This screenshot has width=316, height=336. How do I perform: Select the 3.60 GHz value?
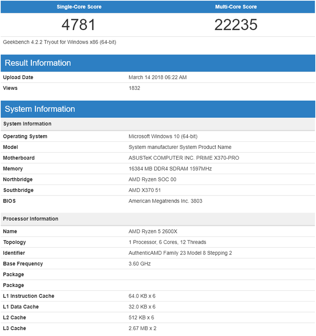pos(139,264)
